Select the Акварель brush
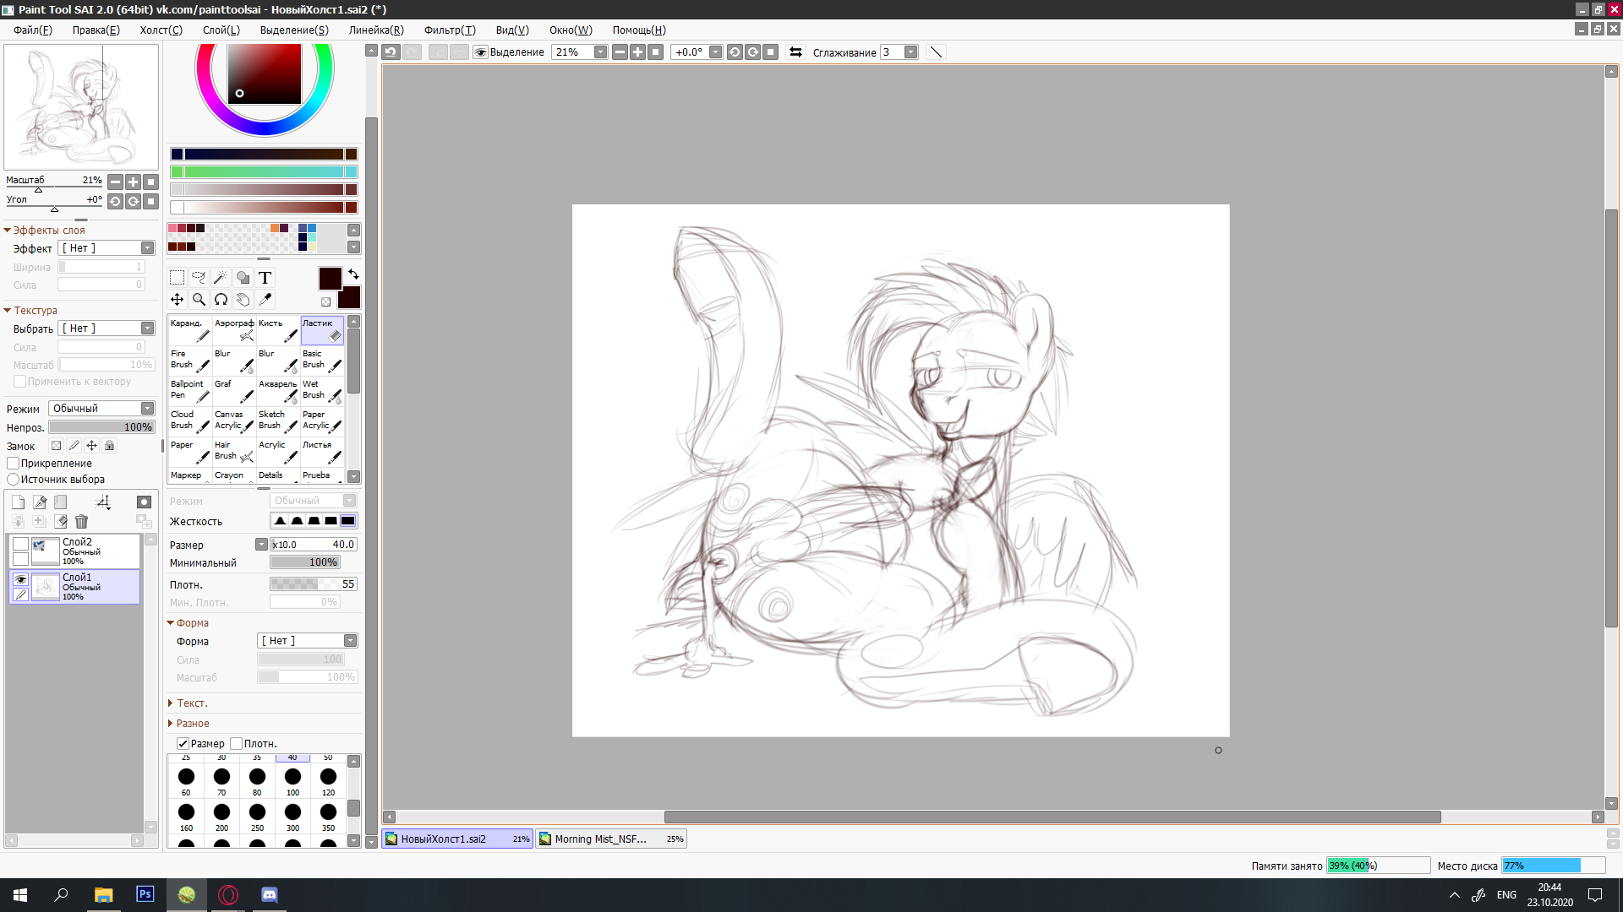This screenshot has height=912, width=1623. point(278,390)
